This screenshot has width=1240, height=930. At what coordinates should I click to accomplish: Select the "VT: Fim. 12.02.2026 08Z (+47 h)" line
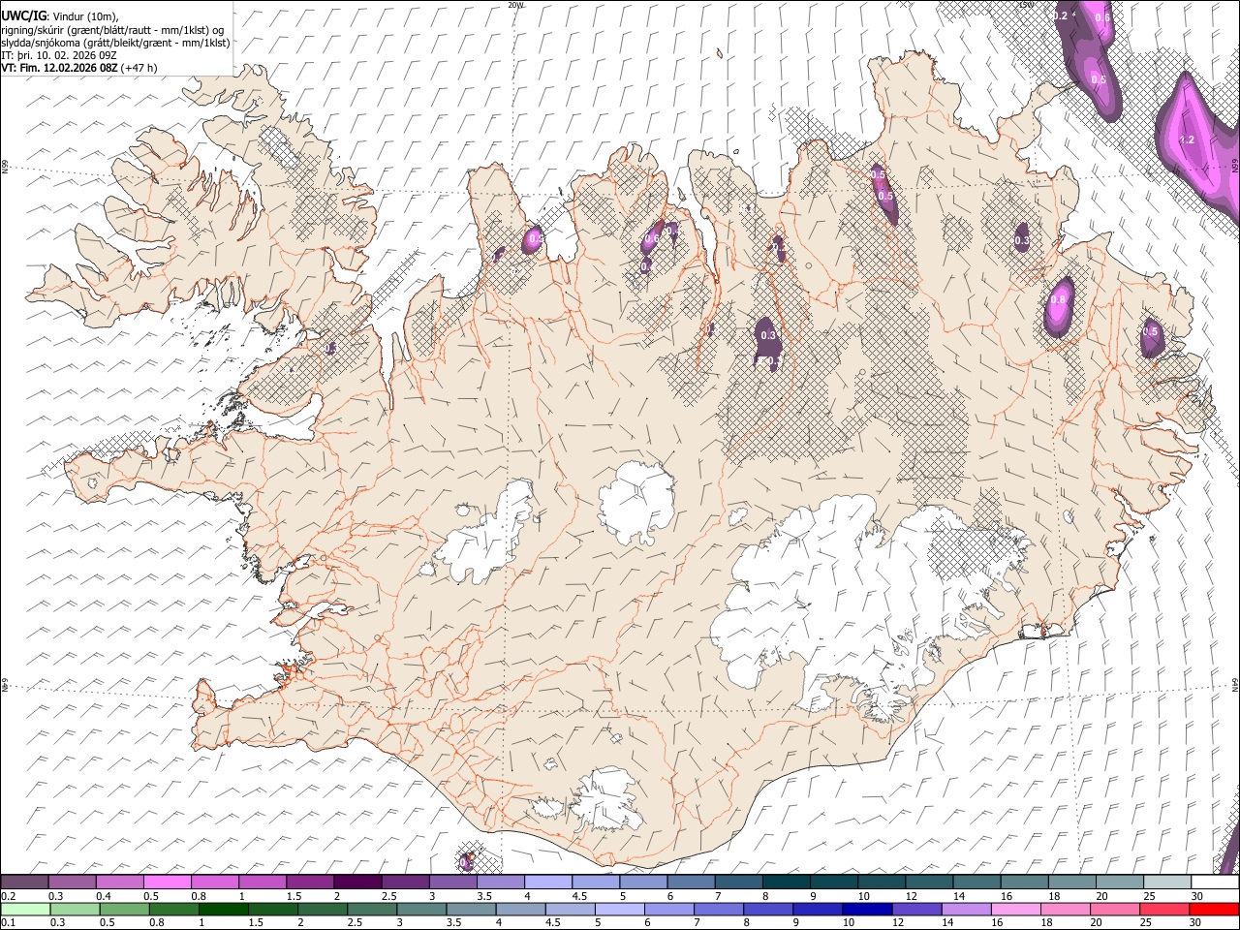[x=79, y=68]
